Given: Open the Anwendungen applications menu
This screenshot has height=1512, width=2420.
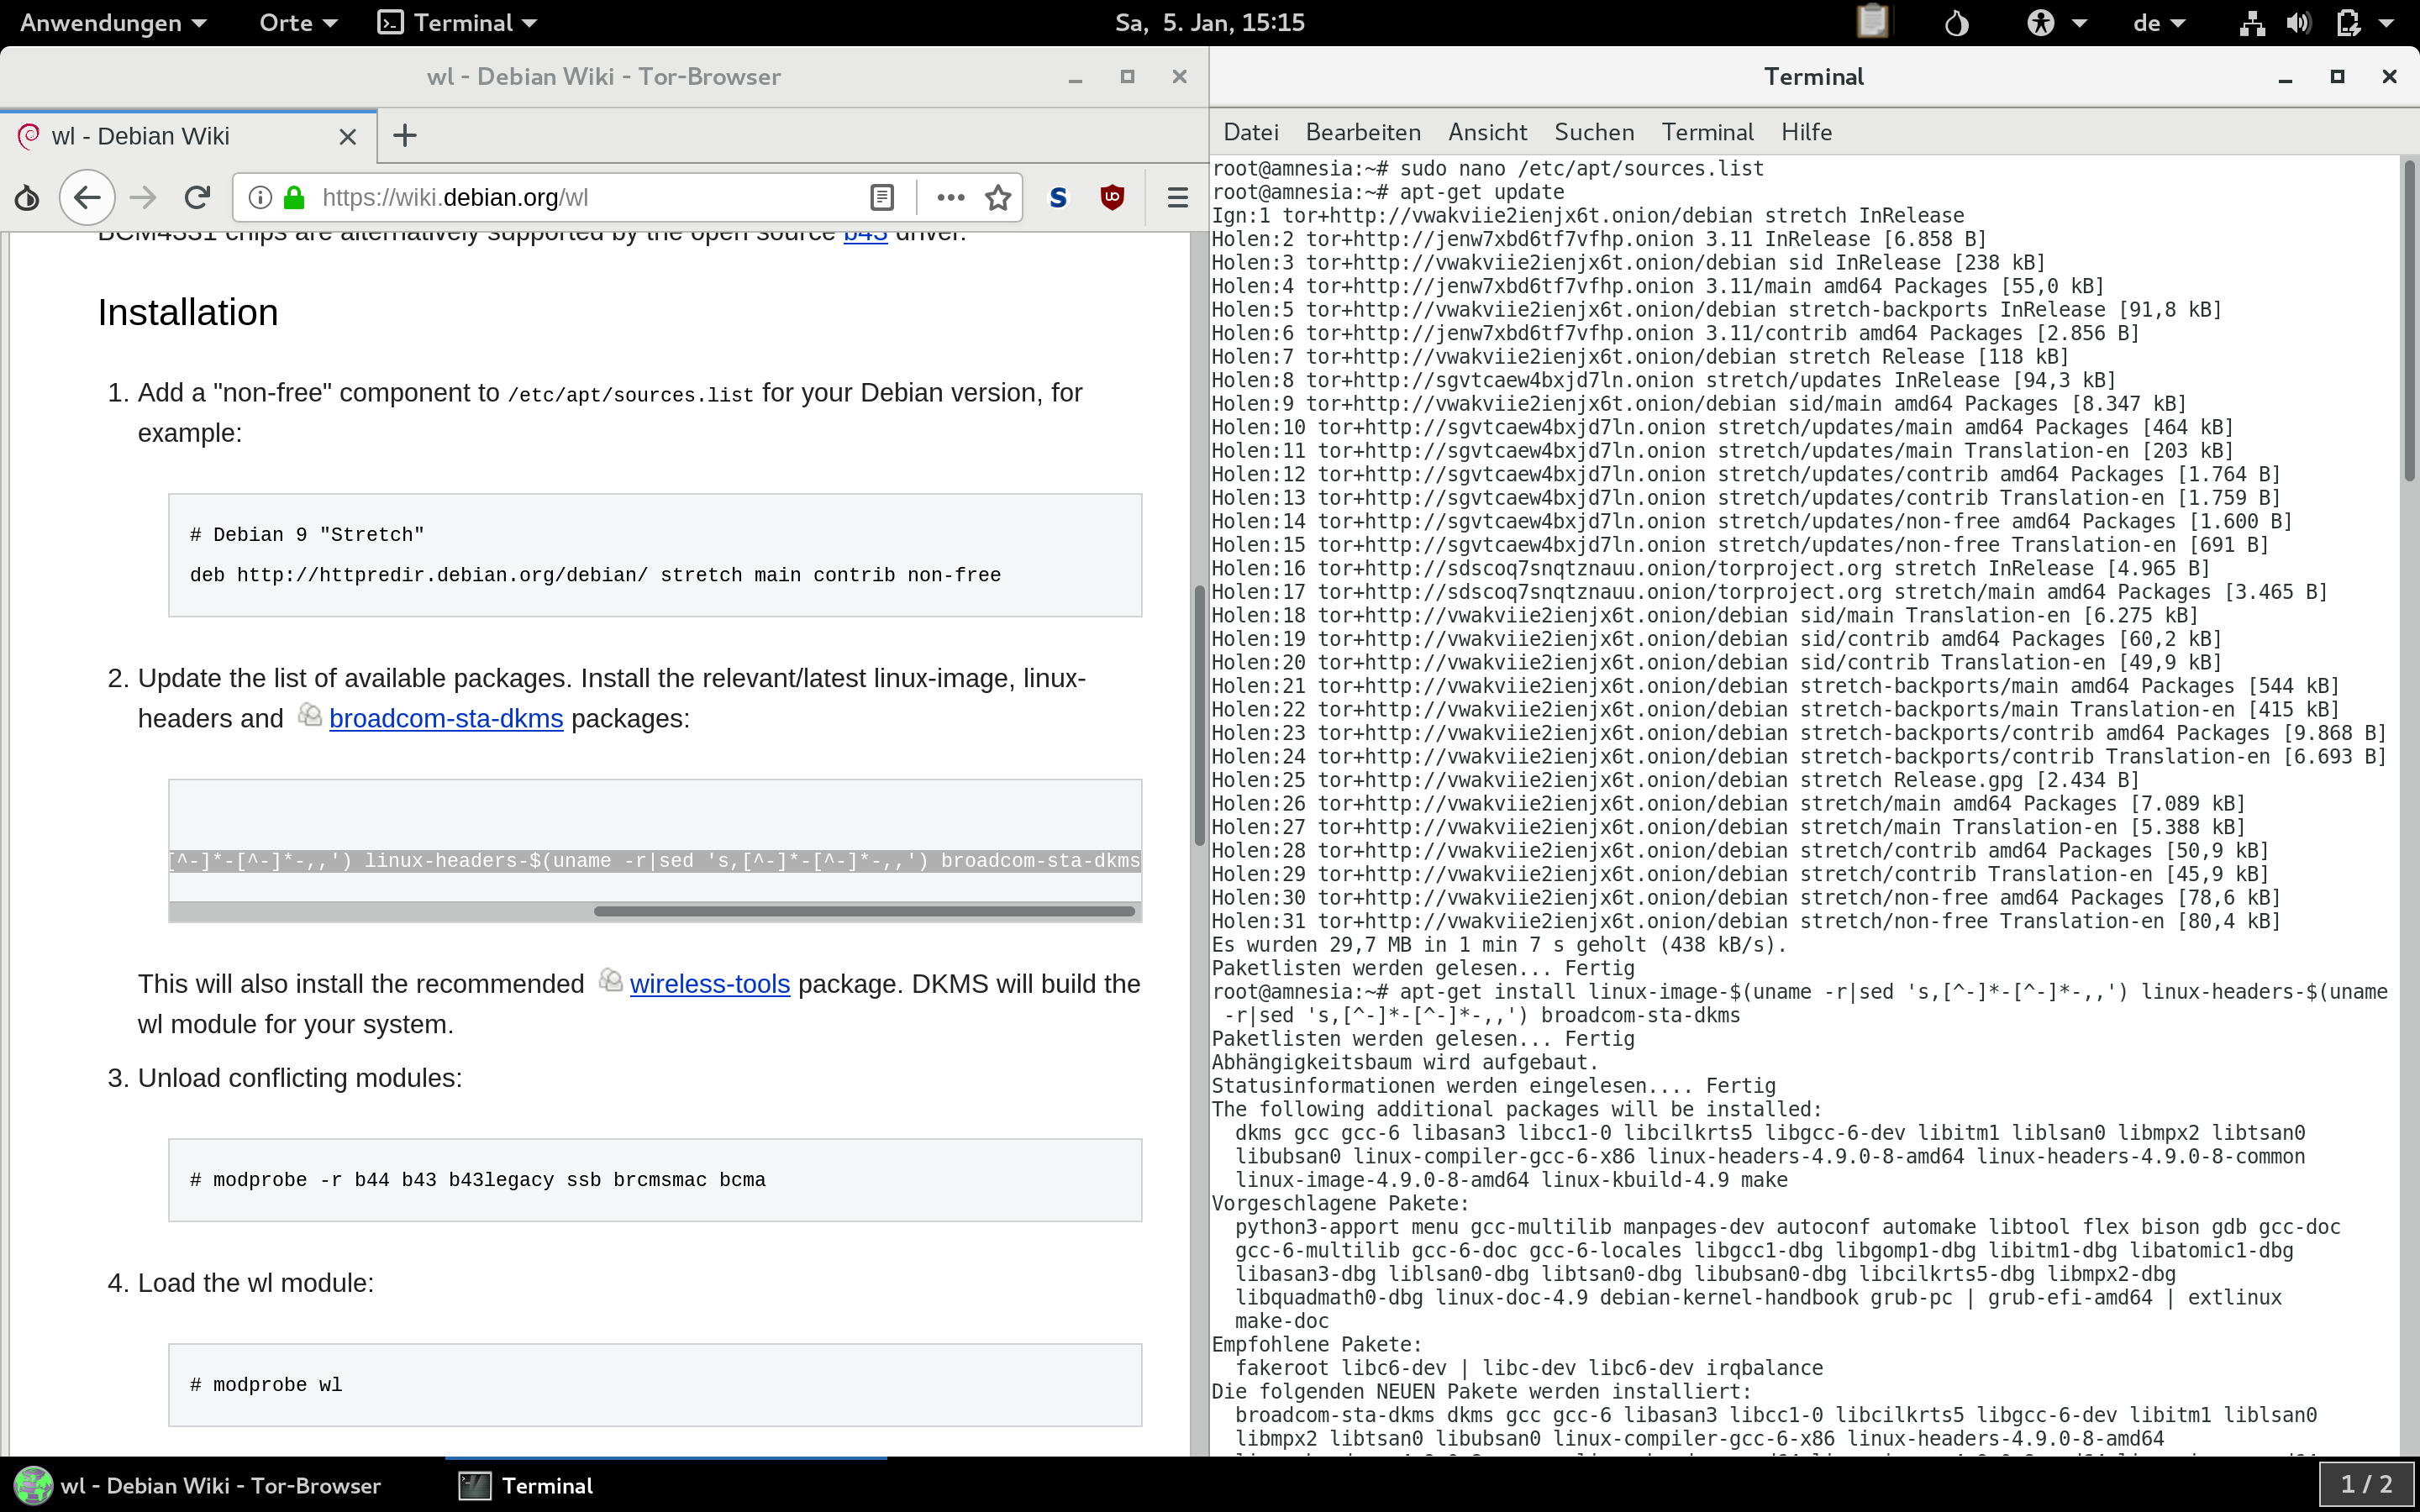Looking at the screenshot, I should click(x=113, y=22).
